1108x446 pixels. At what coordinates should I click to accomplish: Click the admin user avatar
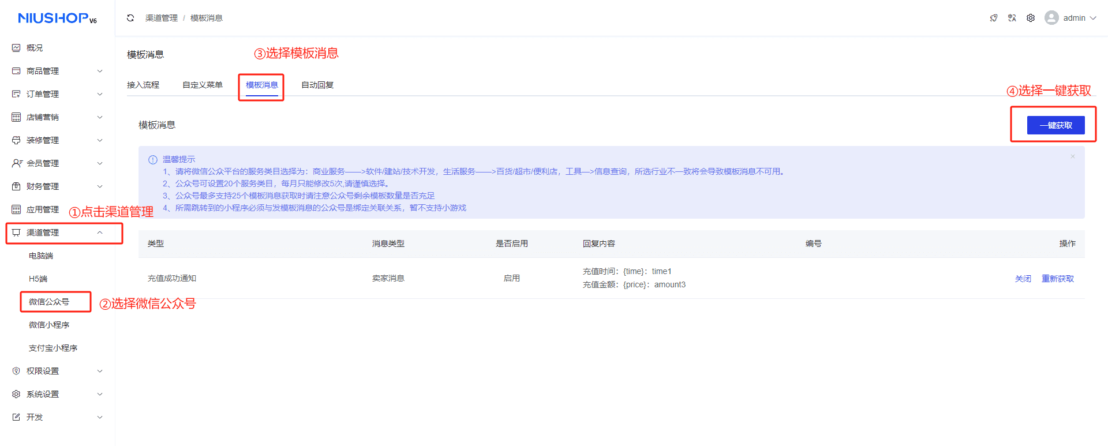[1051, 18]
